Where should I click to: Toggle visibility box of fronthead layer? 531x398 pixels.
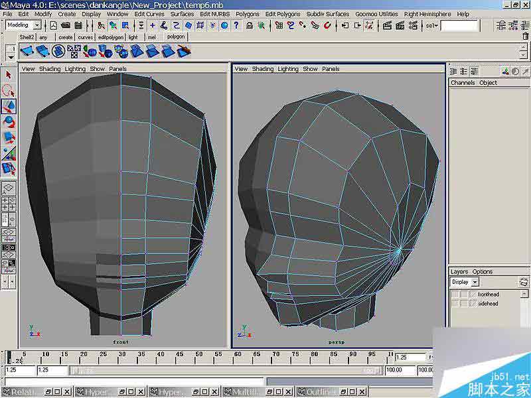pyautogui.click(x=455, y=294)
